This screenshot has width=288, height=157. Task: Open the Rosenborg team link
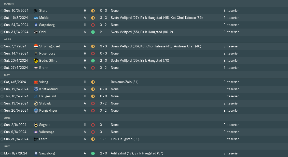(47, 54)
